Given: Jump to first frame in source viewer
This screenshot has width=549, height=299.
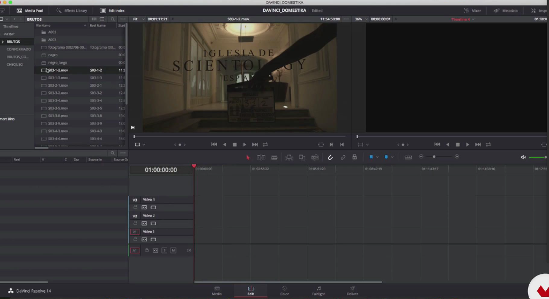Looking at the screenshot, I should point(214,144).
